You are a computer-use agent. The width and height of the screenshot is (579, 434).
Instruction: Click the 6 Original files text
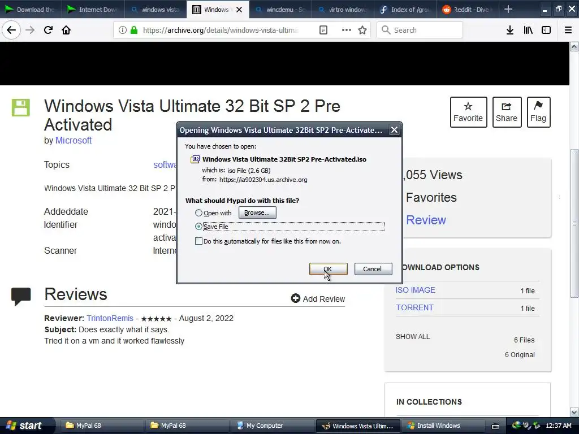[520, 355]
